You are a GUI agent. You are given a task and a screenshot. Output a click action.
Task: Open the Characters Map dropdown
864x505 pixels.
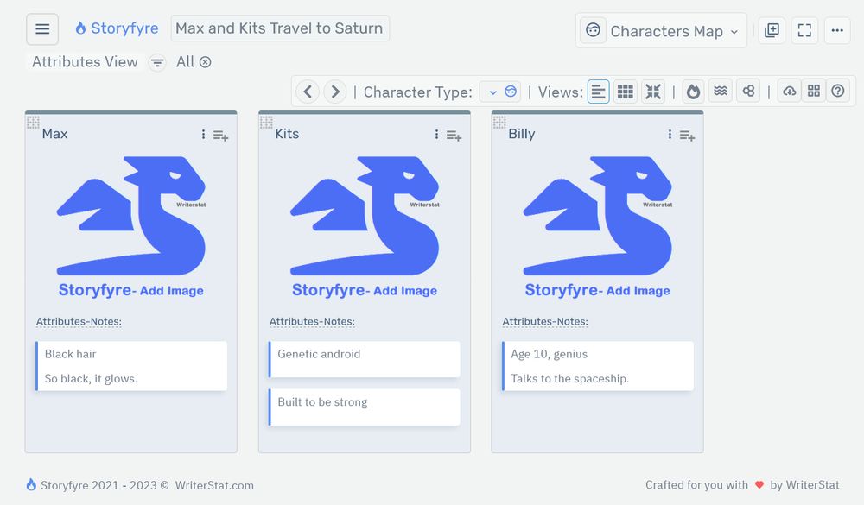tap(661, 30)
